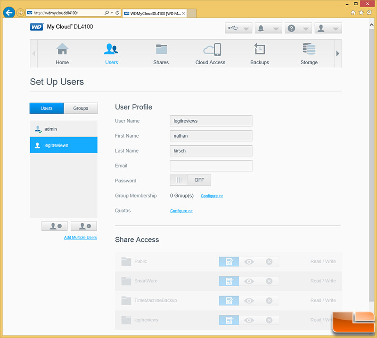Image resolution: width=377 pixels, height=338 pixels.
Task: Show next navigation items with right arrow
Action: tap(337, 53)
